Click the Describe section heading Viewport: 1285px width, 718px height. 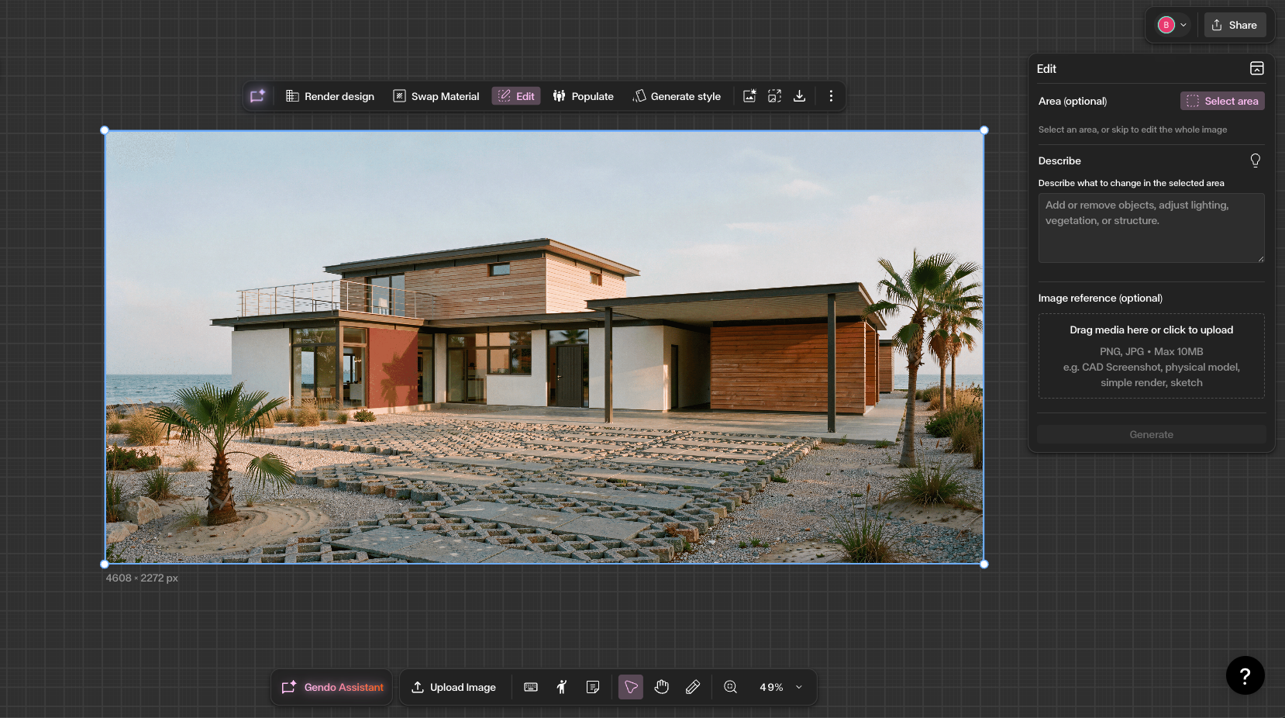click(x=1059, y=161)
